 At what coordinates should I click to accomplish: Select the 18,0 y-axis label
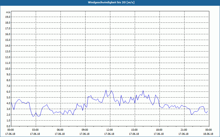coord(8,23)
